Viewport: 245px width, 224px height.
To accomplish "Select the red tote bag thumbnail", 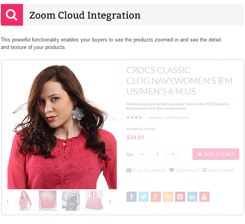I will (47, 200).
